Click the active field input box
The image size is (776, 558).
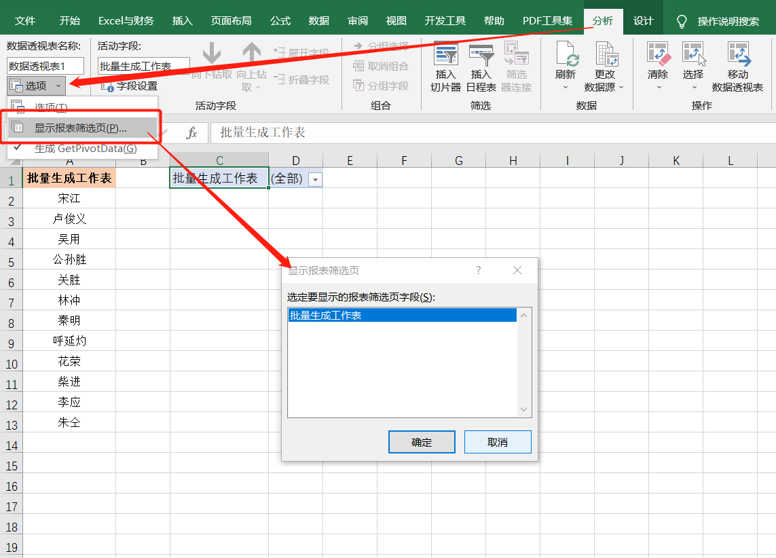coord(143,66)
